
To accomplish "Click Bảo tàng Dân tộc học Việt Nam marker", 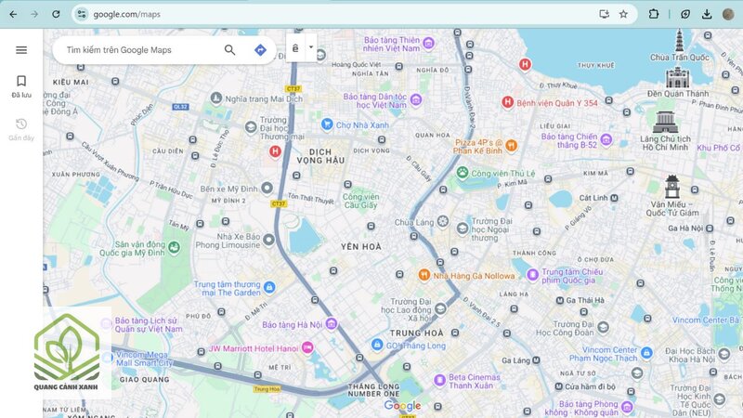I will pos(415,99).
